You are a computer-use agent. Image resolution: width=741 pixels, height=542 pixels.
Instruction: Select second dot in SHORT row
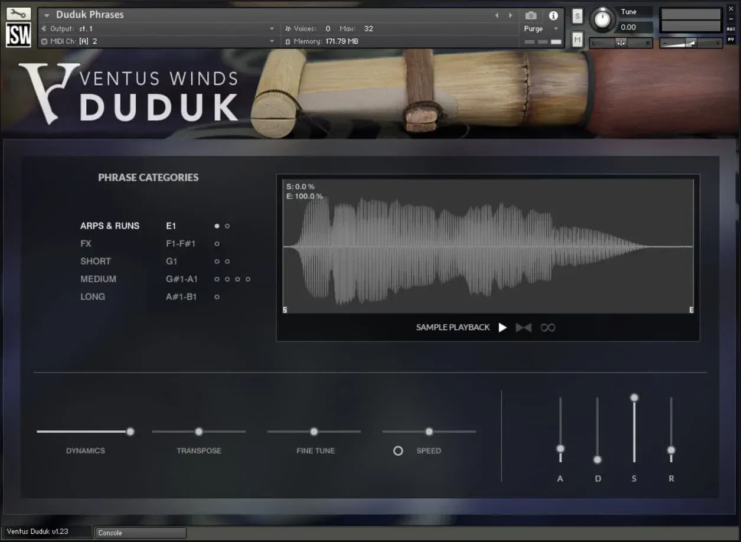[x=227, y=261]
